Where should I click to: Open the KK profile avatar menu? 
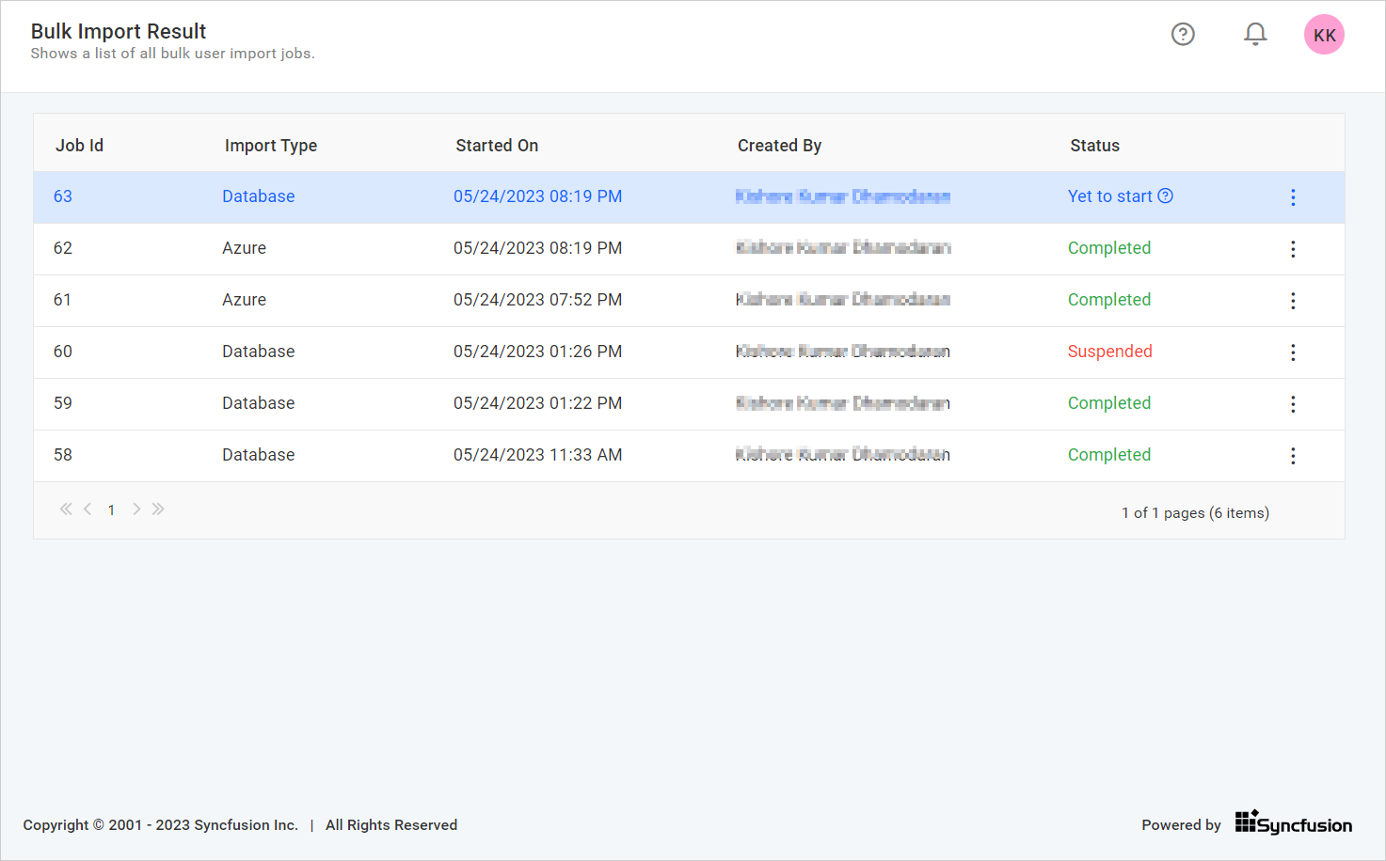1324,34
